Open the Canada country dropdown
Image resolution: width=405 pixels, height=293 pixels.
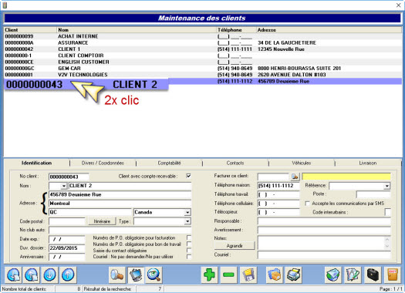pyautogui.click(x=187, y=213)
